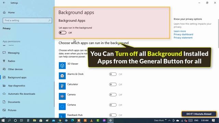Open Task View on taskbar
The width and height of the screenshot is (219, 123).
pos(22,120)
